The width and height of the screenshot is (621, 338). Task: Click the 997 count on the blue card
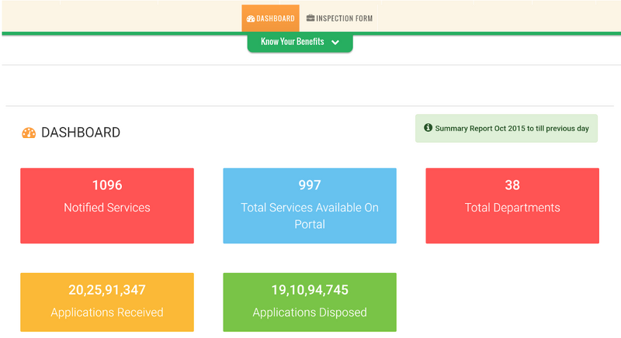[x=310, y=185]
